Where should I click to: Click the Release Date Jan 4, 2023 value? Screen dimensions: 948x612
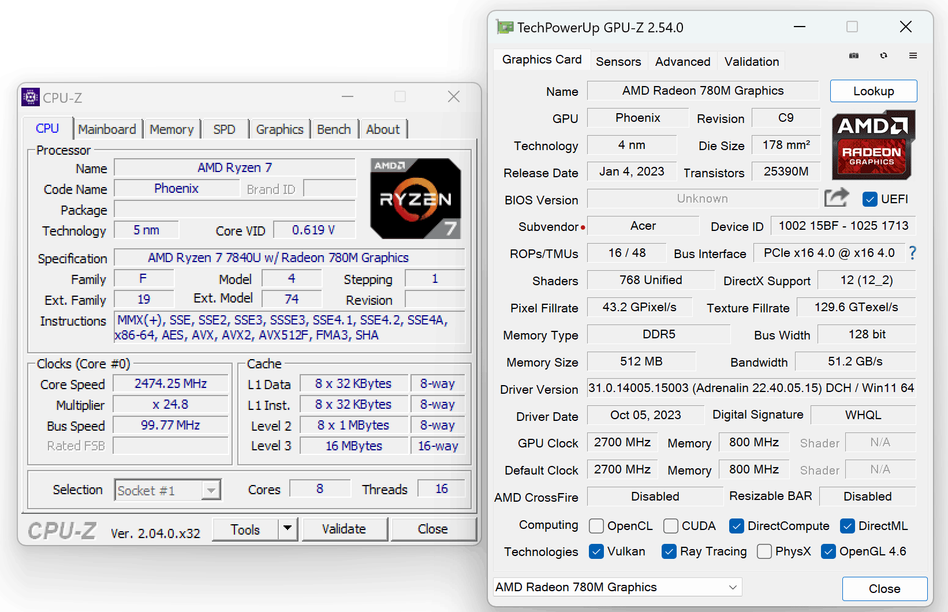(x=632, y=171)
